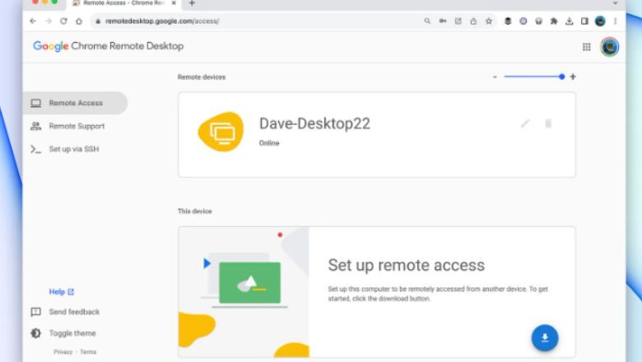Viewport: 642px width, 362px height.
Task: Open the Help link
Action: click(62, 291)
